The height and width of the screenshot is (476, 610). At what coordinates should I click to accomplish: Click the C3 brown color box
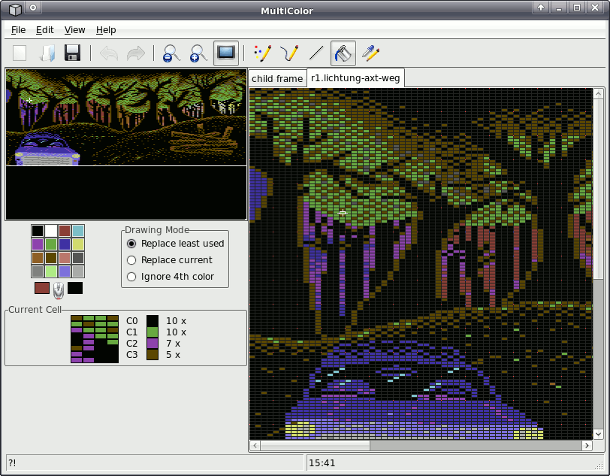(x=152, y=355)
